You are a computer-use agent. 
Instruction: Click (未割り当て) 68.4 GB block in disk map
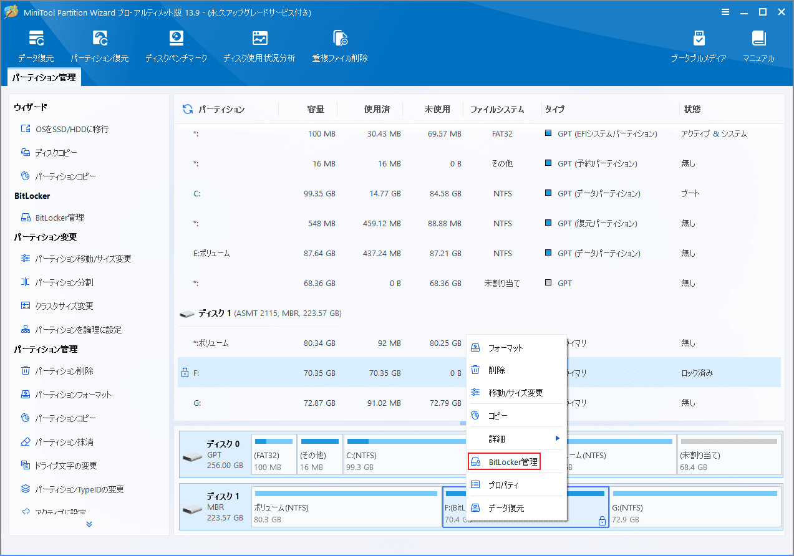tap(729, 454)
